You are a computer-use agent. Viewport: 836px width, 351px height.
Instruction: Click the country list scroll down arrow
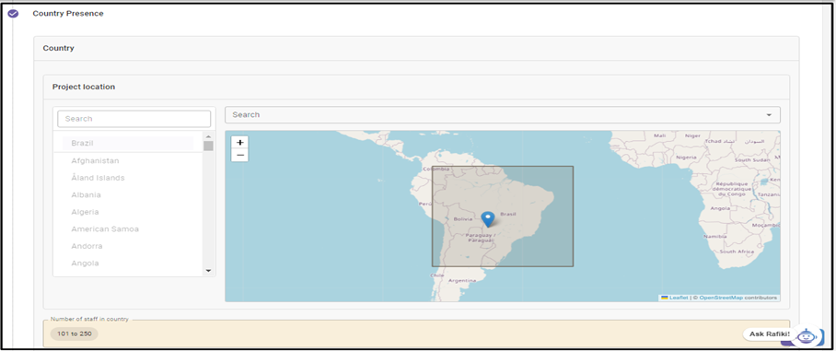208,271
